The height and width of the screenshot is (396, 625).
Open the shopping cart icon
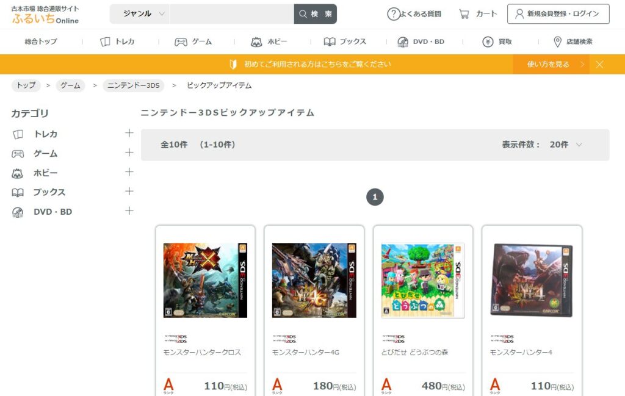point(464,15)
